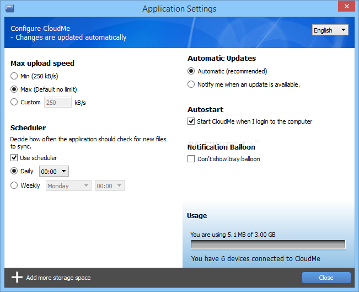Click the custom kB/s speed input field

coord(58,102)
